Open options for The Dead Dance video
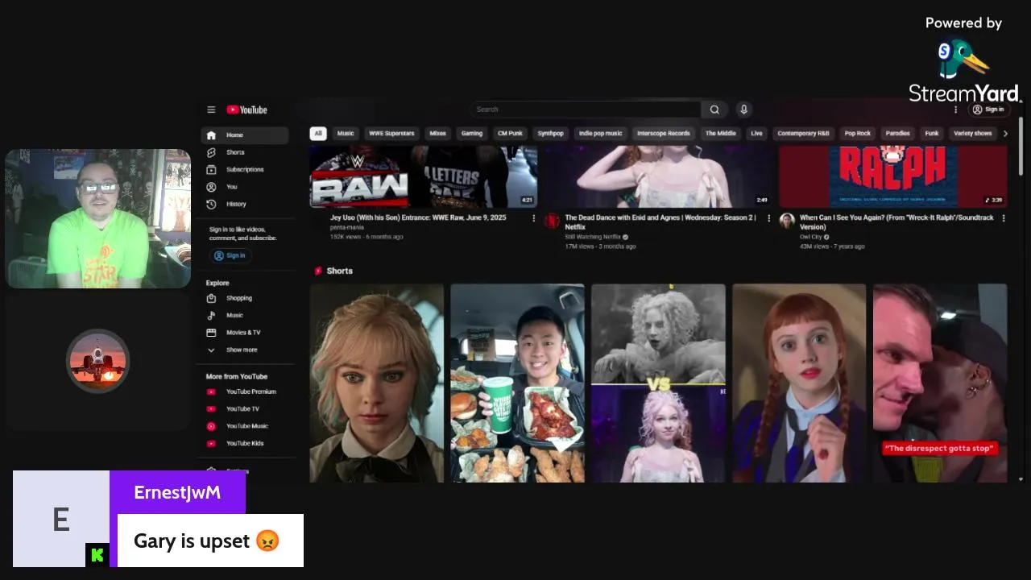The width and height of the screenshot is (1031, 580). 768,218
